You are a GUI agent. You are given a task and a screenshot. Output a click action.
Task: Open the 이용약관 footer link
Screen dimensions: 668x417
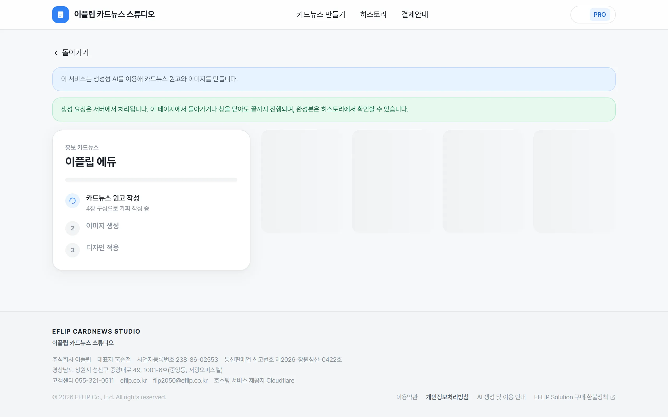coord(407,397)
